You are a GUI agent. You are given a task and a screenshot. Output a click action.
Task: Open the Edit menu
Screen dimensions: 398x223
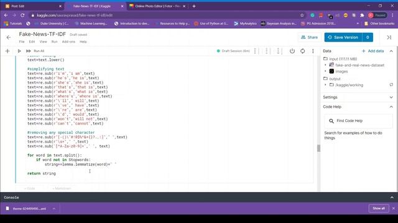[x=32, y=42]
